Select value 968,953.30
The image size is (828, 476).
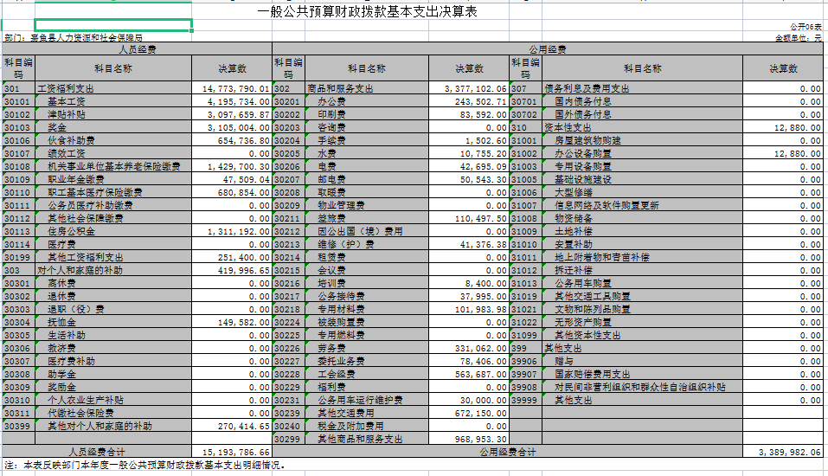tap(469, 439)
